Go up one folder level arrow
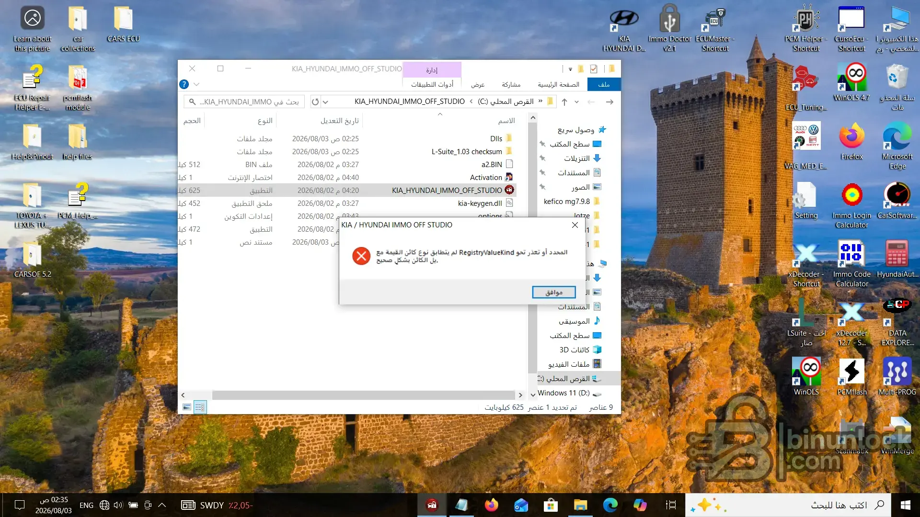This screenshot has width=920, height=517. tap(564, 101)
